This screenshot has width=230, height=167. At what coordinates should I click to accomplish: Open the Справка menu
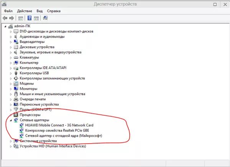pyautogui.click(x=54, y=11)
